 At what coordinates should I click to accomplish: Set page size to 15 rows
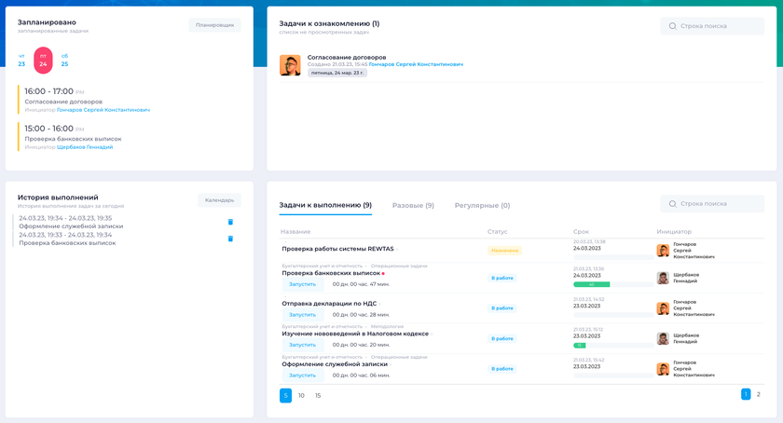(x=318, y=396)
